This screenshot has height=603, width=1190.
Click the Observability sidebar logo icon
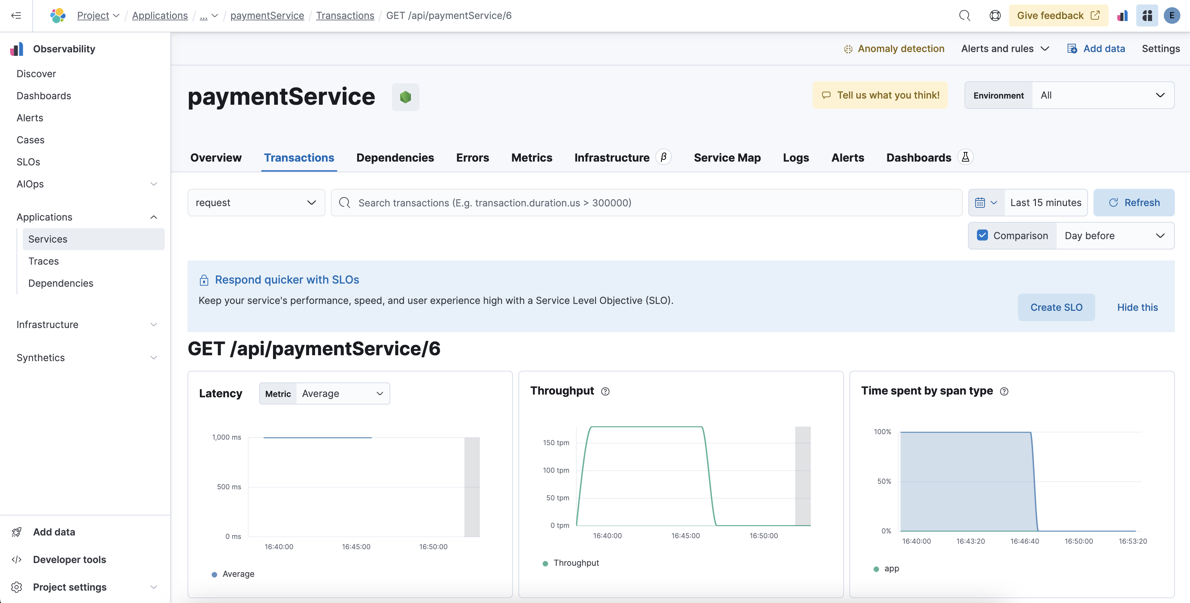(x=17, y=49)
